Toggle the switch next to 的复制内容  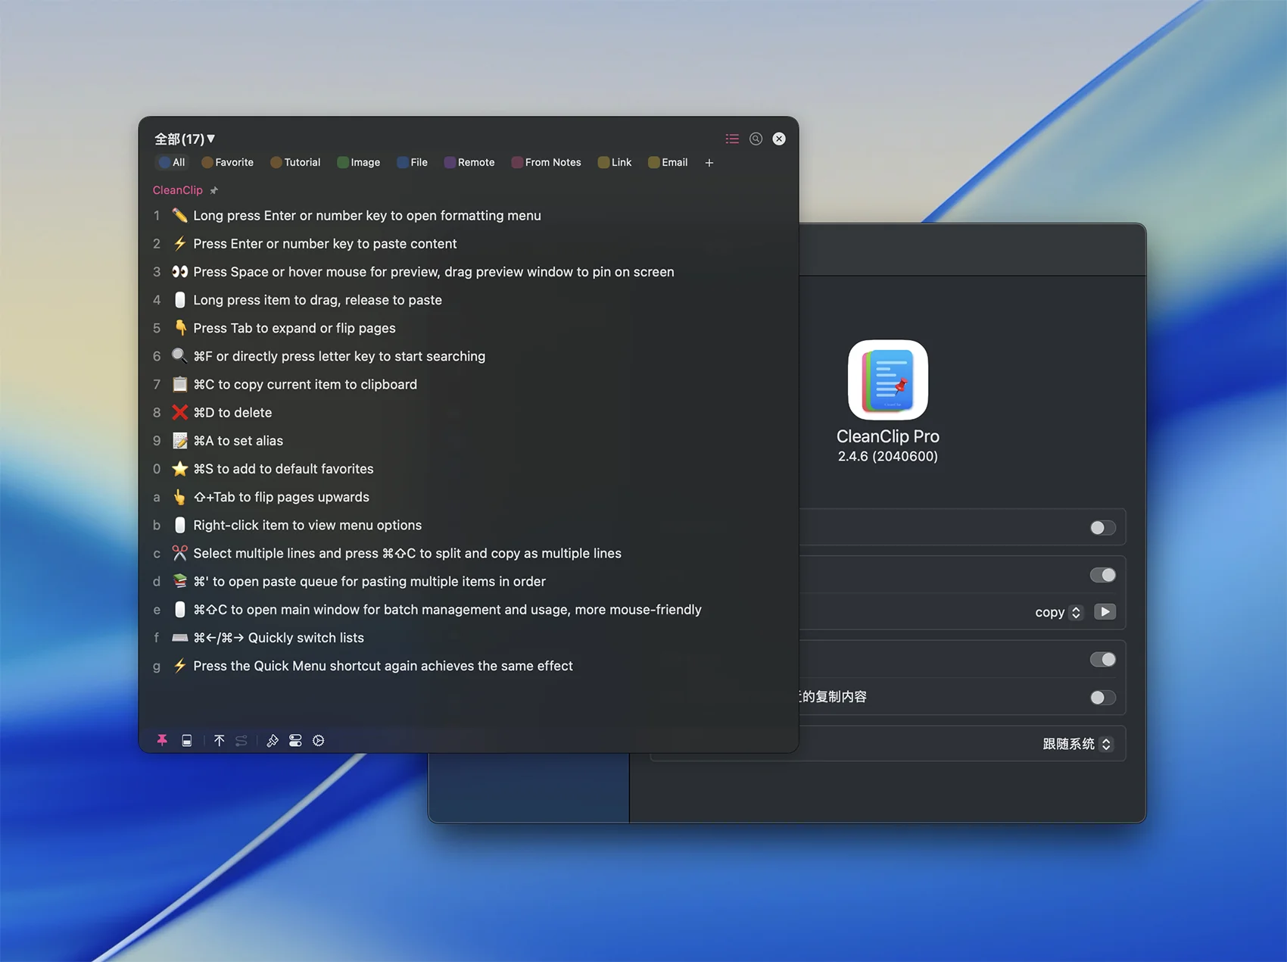[1102, 697]
